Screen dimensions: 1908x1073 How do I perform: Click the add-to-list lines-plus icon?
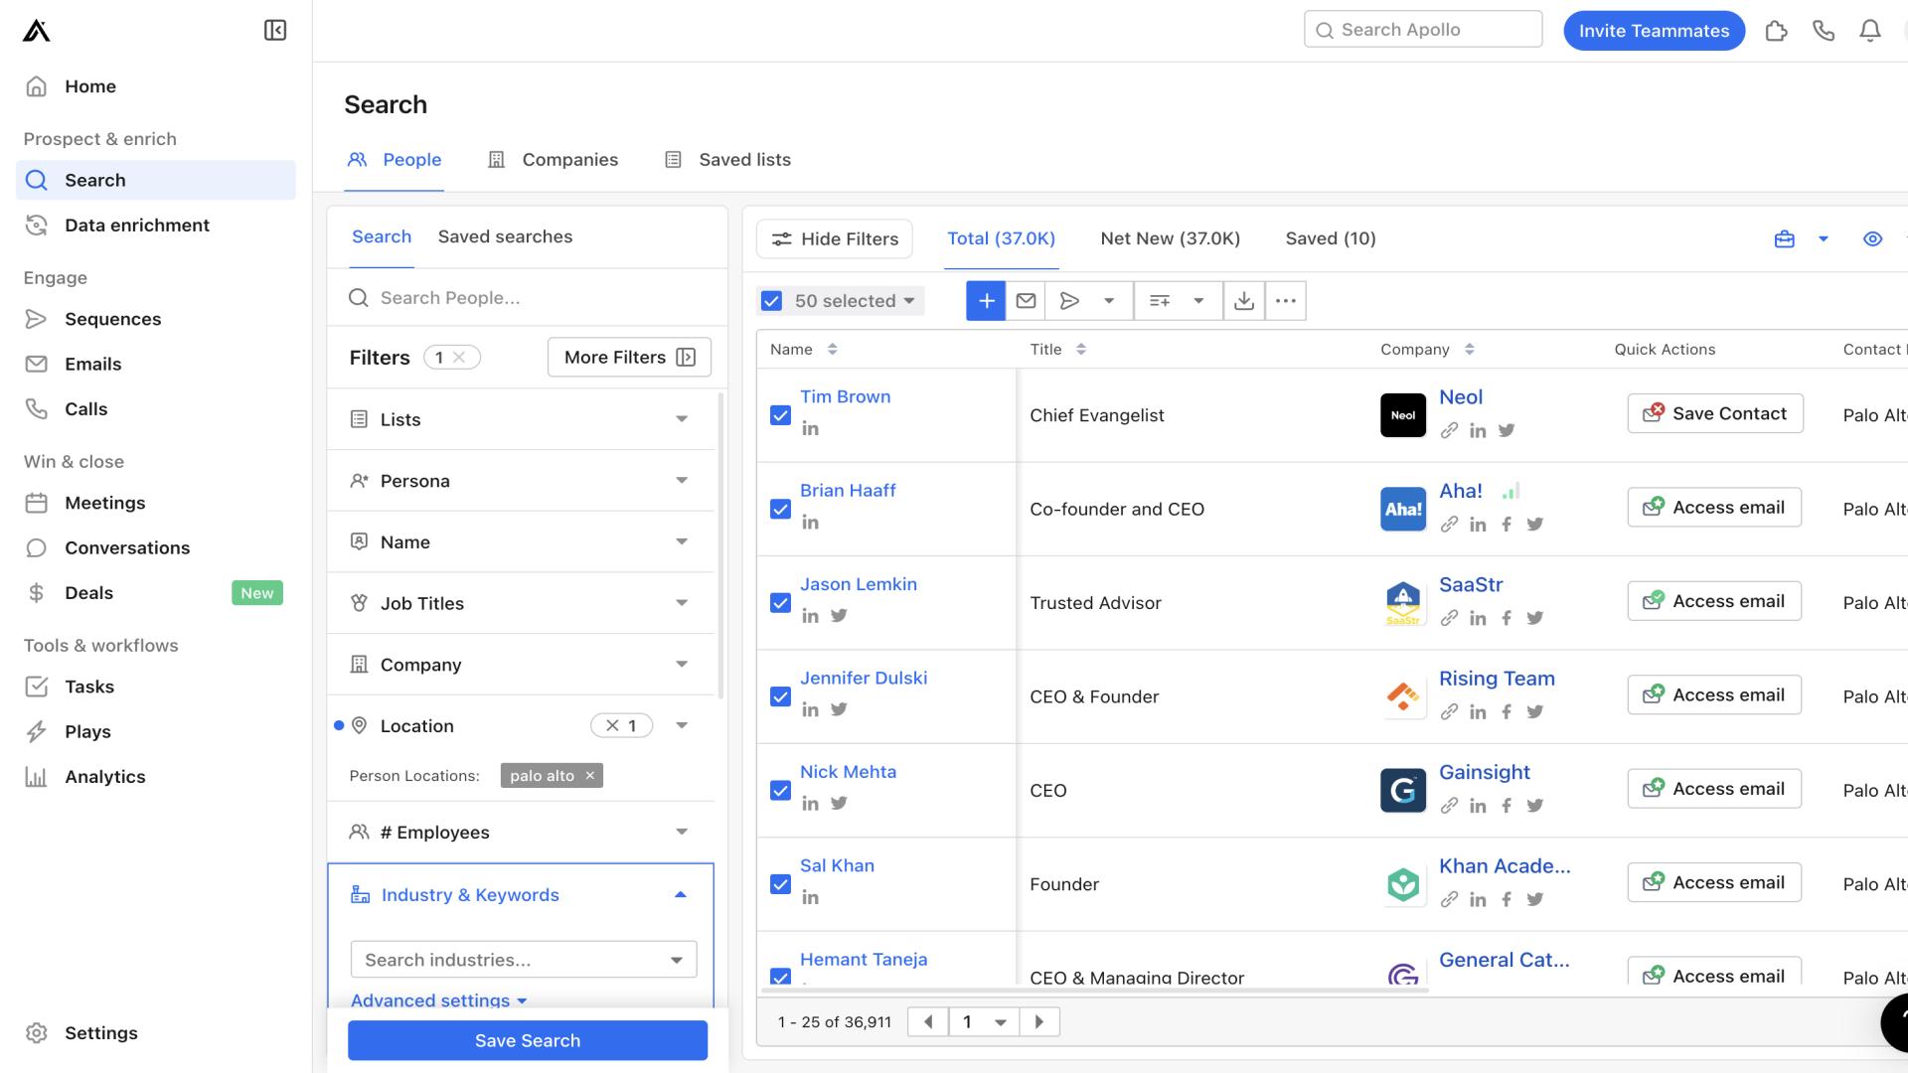point(1159,301)
